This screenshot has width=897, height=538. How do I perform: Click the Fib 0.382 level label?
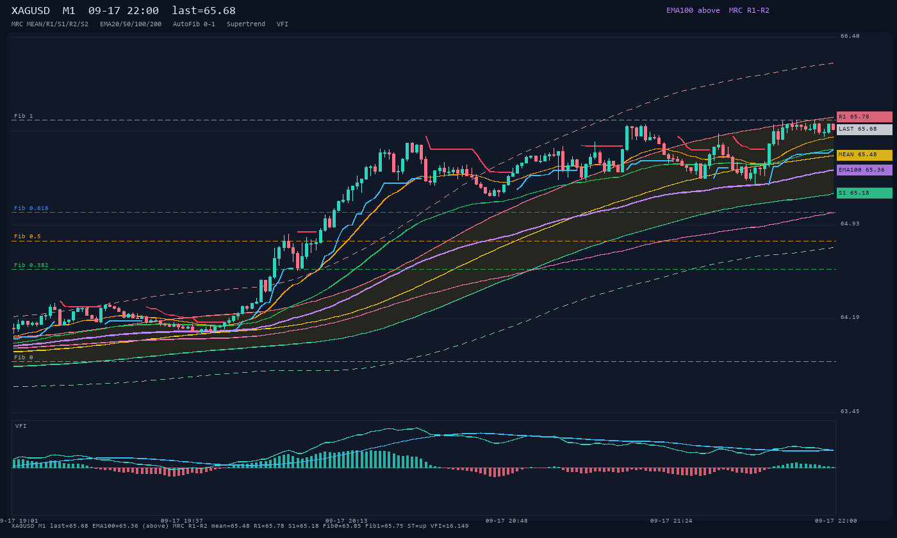31,265
